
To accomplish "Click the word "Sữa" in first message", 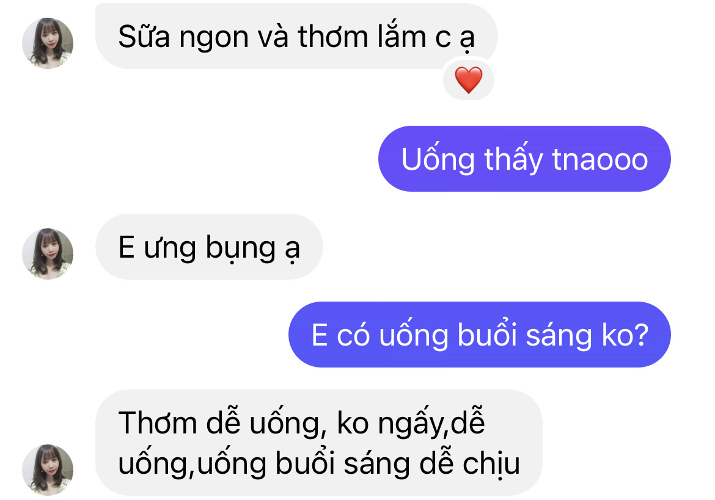I will coord(144,37).
